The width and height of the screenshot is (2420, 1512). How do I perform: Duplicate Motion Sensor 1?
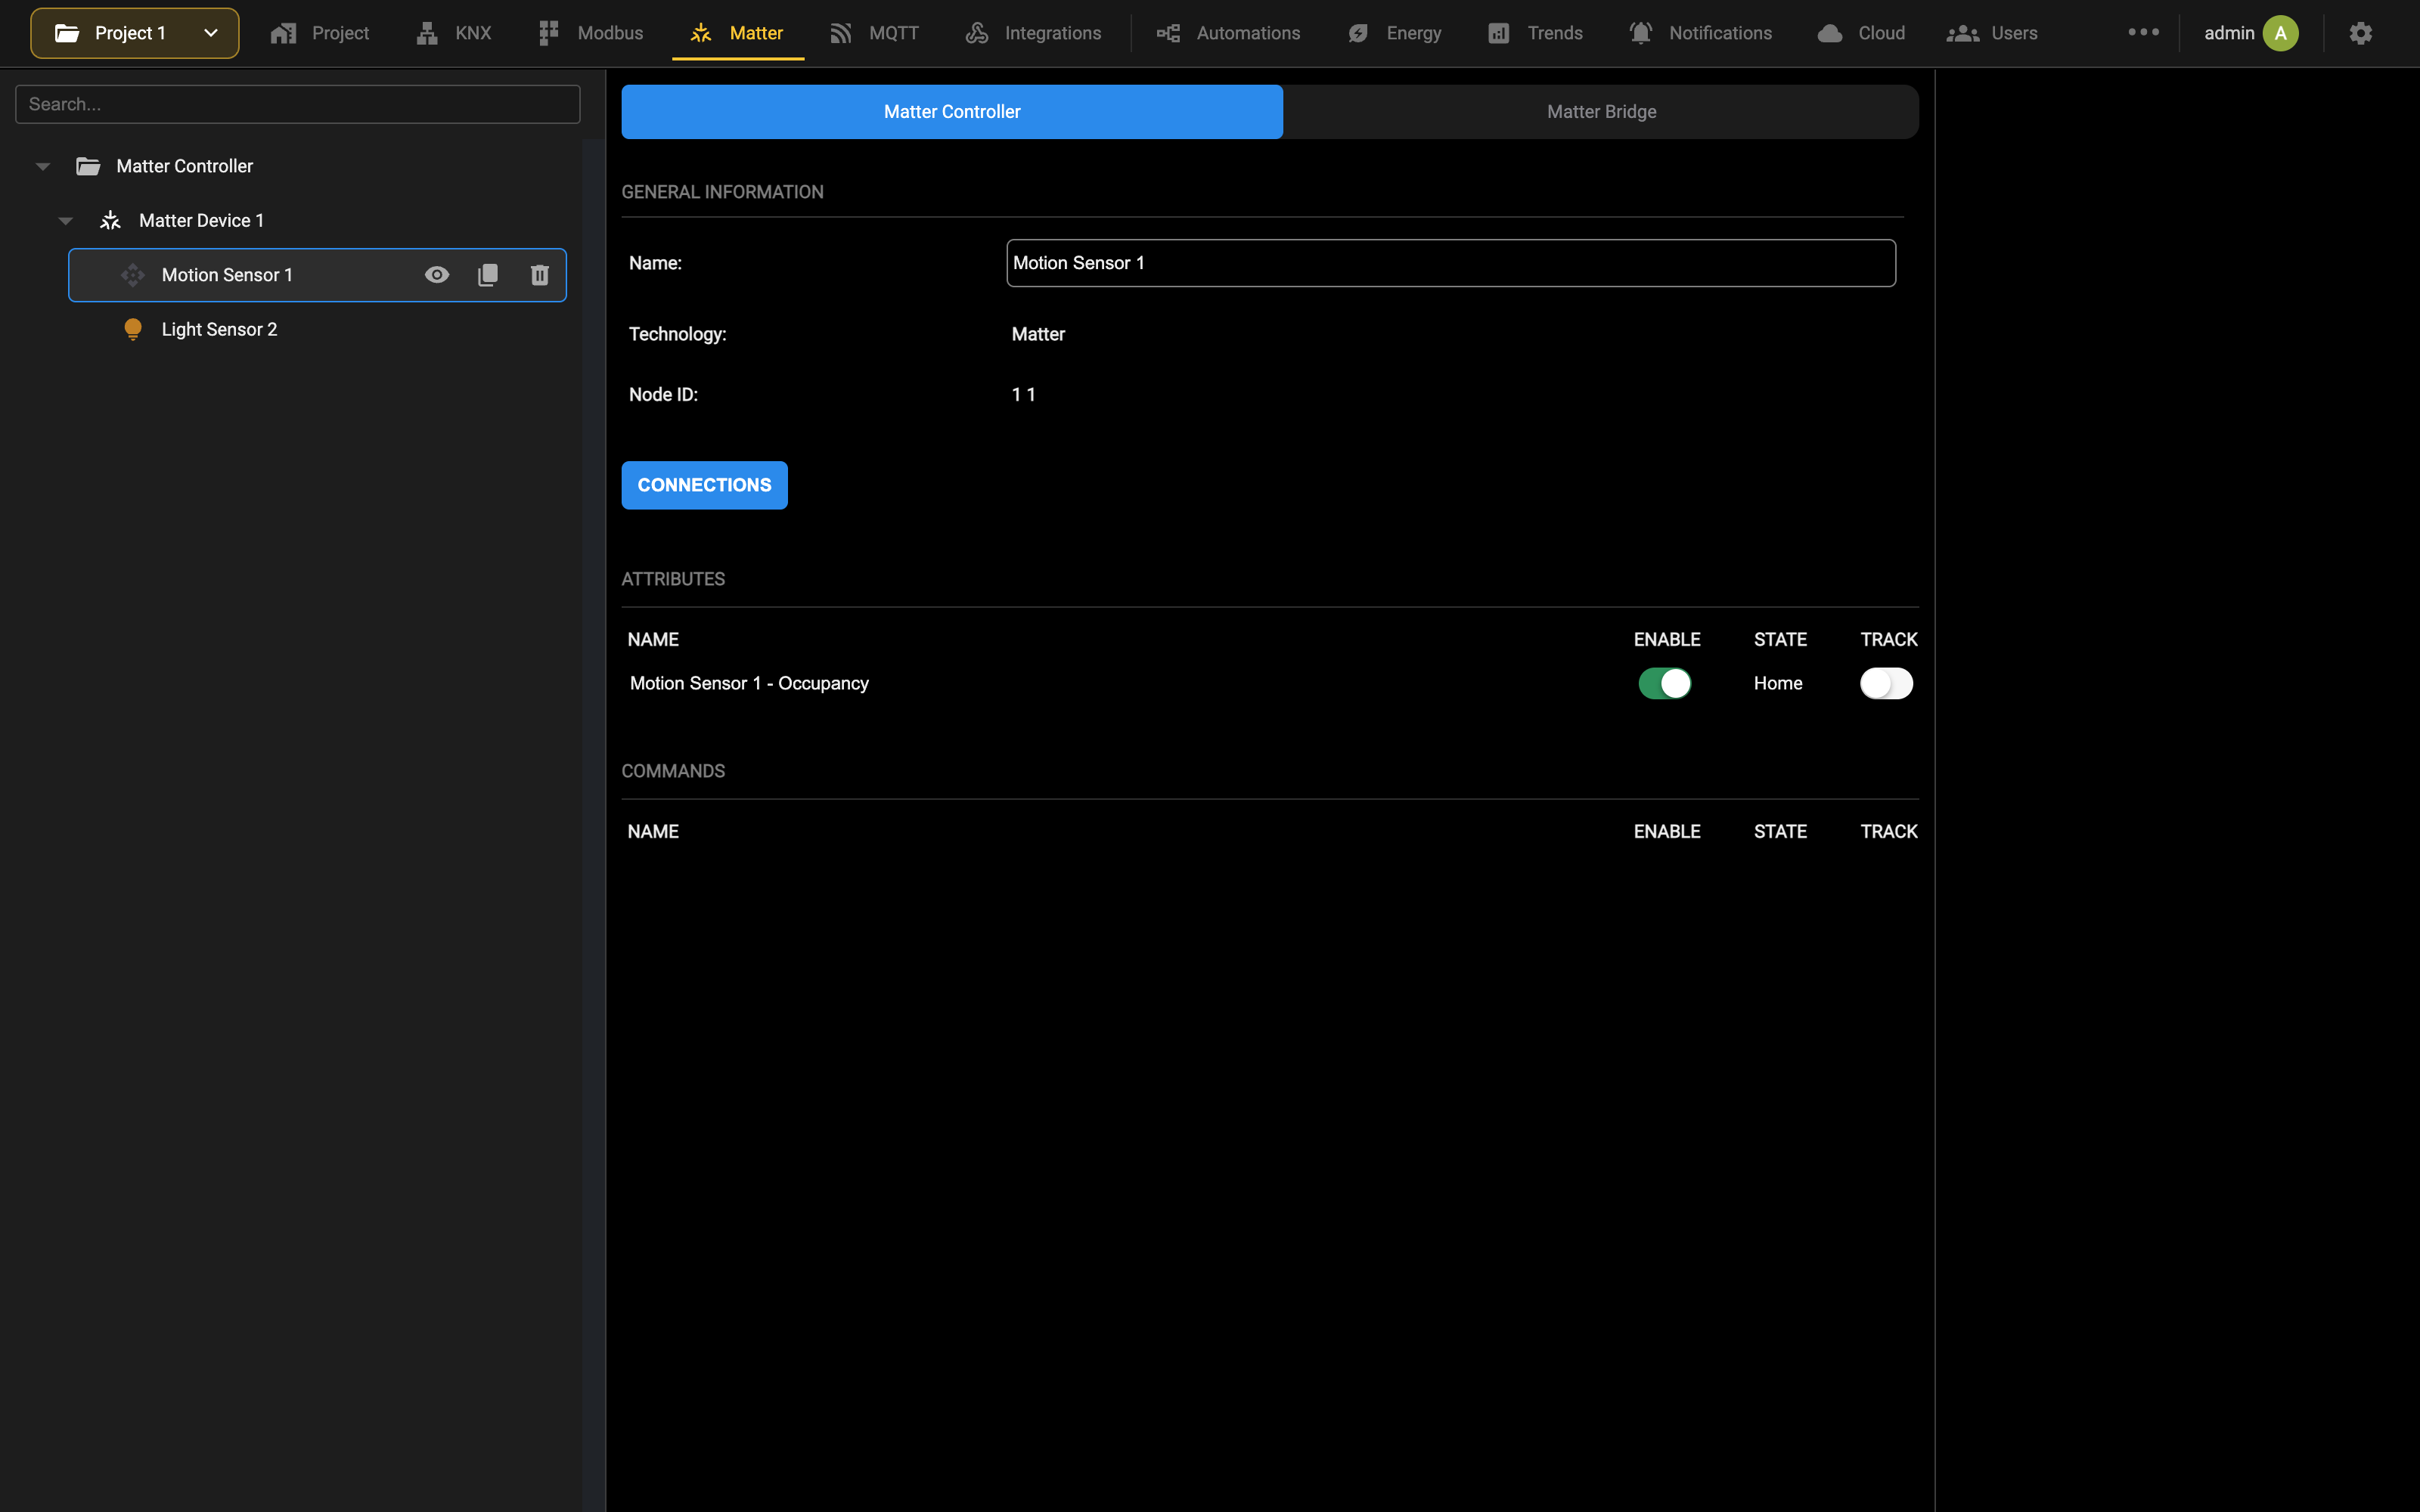click(x=488, y=275)
